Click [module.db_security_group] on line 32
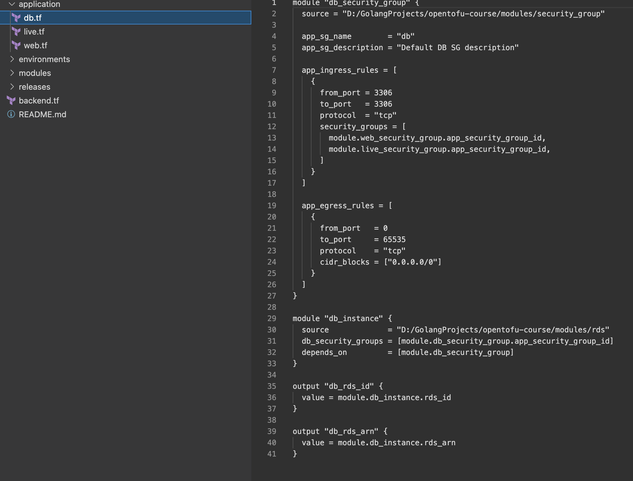 coord(455,352)
